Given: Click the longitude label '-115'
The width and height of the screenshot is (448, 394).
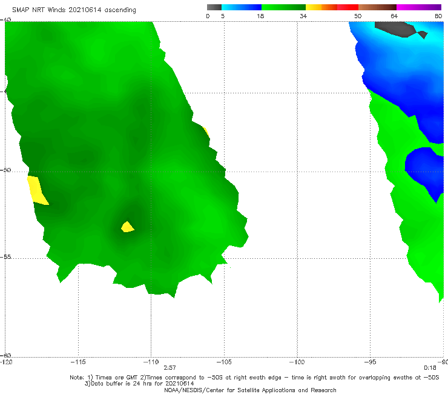Looking at the screenshot, I should 78,362.
